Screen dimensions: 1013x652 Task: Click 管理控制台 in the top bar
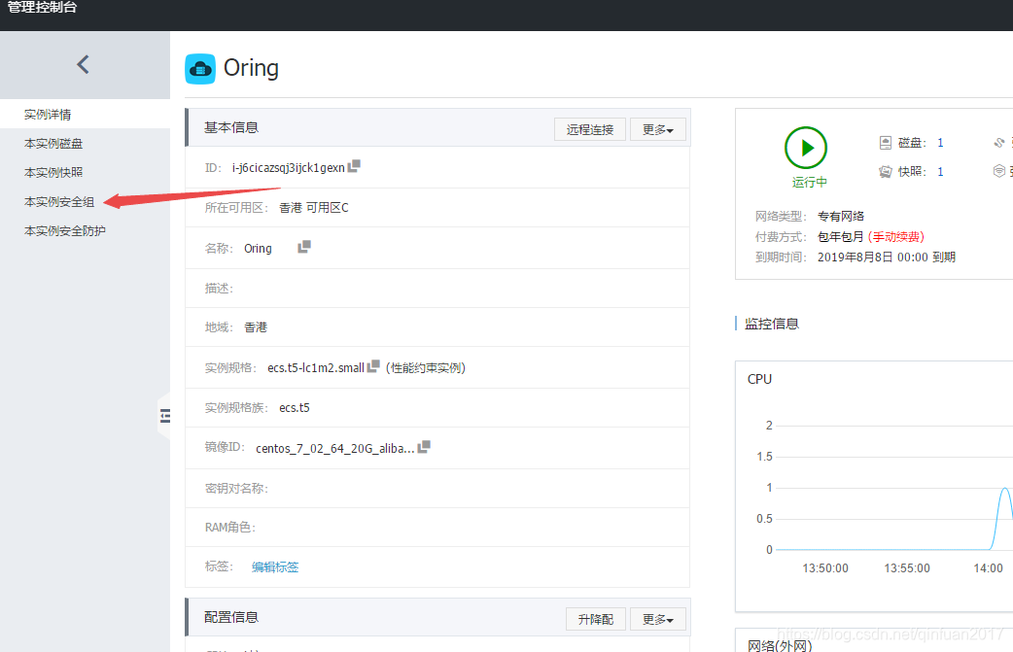42,7
